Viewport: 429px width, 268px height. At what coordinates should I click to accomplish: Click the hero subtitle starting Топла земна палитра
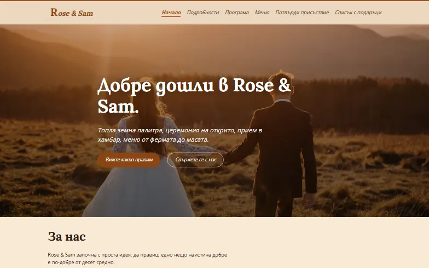(x=180, y=135)
